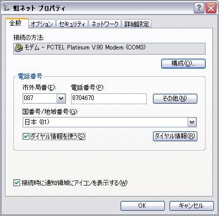This screenshot has height=216, width=219.
Task: Select the 日本 (81) country combo box
Action: 110,122
